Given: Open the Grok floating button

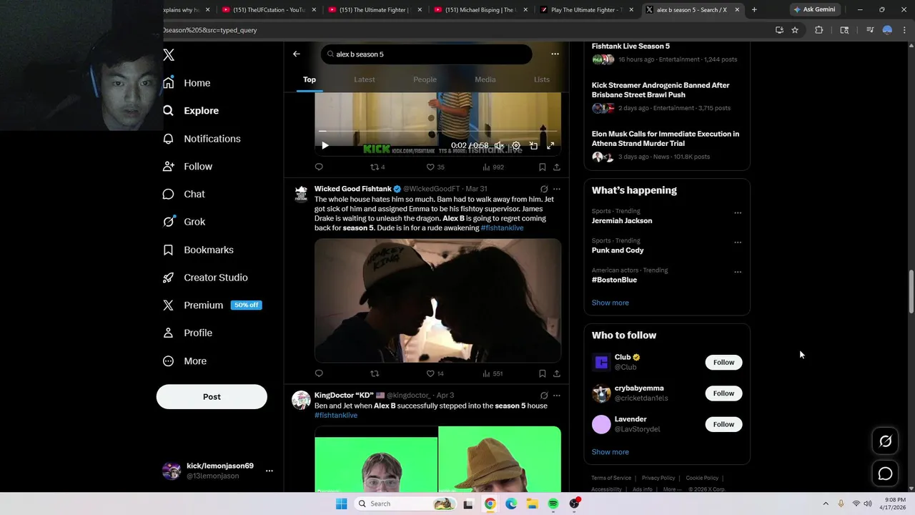Looking at the screenshot, I should [885, 441].
